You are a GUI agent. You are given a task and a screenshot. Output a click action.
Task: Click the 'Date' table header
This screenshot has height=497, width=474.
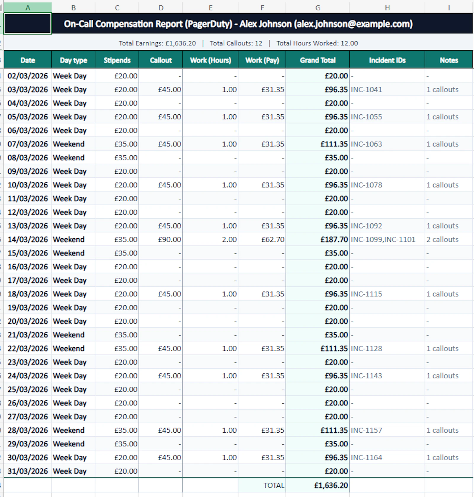click(x=28, y=60)
